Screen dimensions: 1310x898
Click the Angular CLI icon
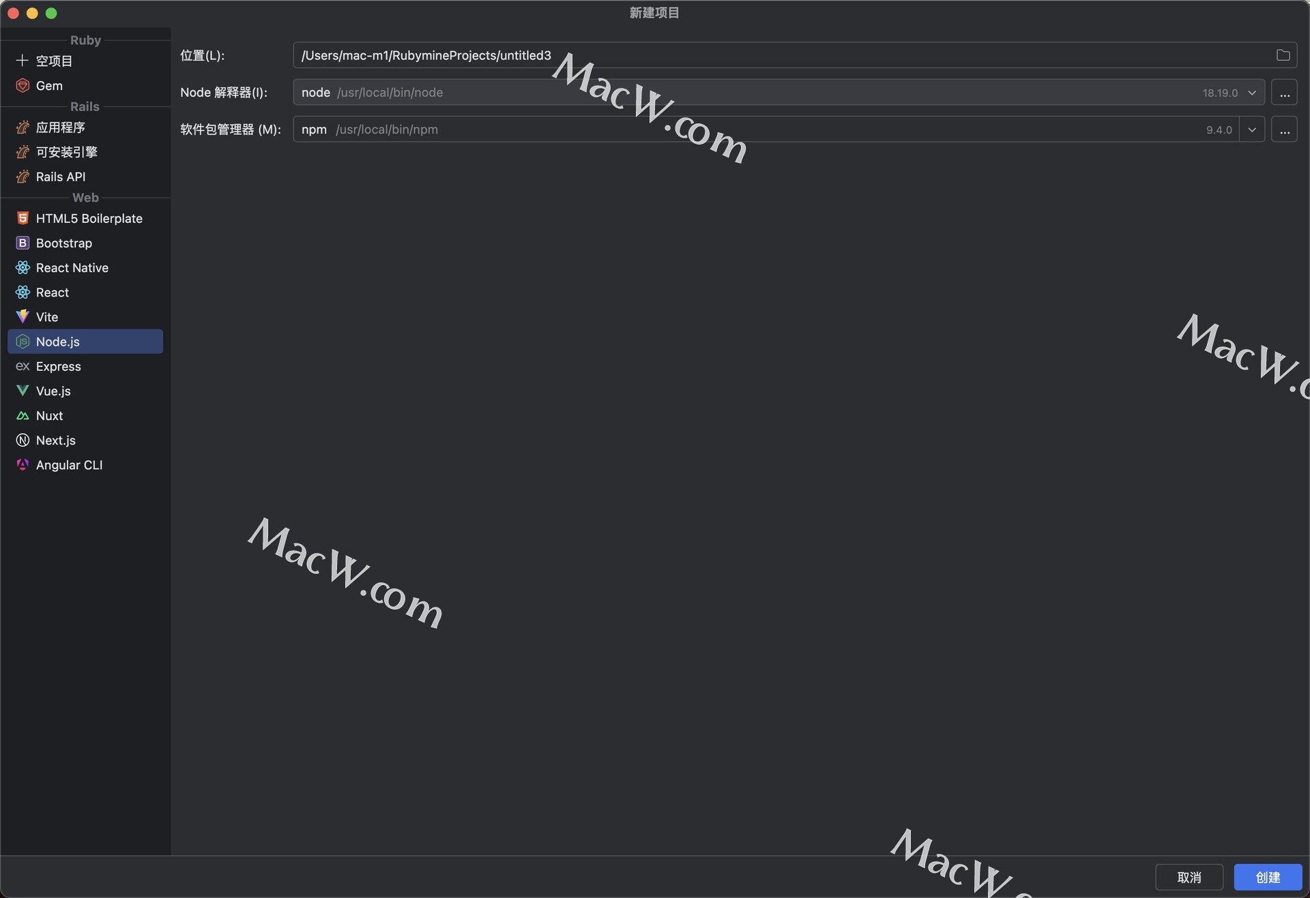pos(23,464)
